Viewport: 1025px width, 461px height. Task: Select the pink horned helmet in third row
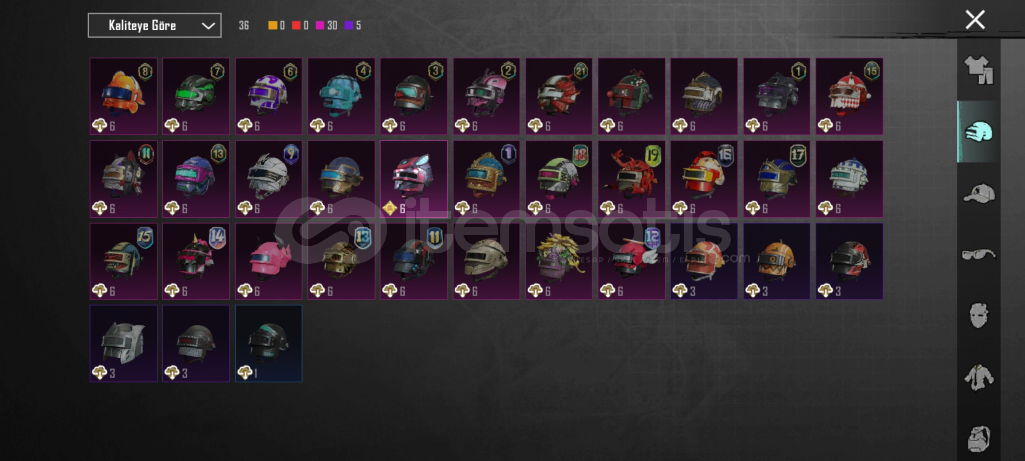(269, 261)
